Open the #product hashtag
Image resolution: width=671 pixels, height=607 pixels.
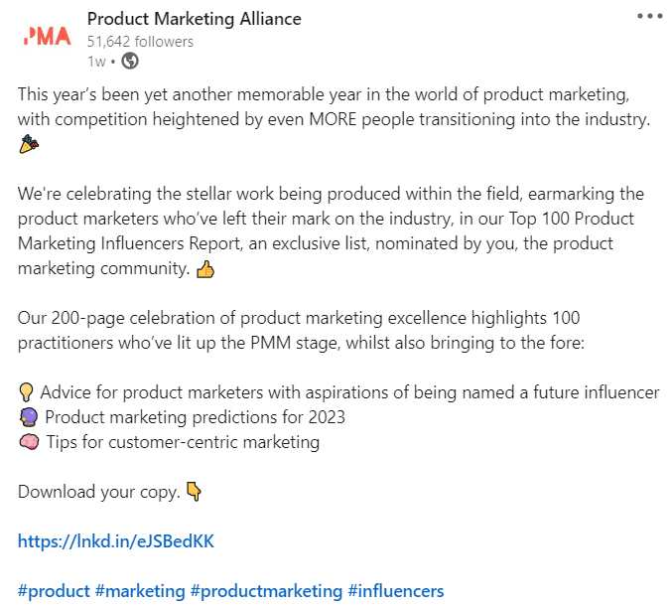point(54,591)
